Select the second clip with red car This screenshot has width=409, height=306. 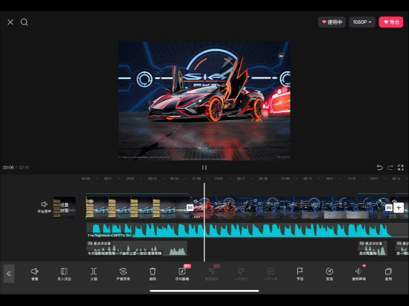tap(289, 207)
